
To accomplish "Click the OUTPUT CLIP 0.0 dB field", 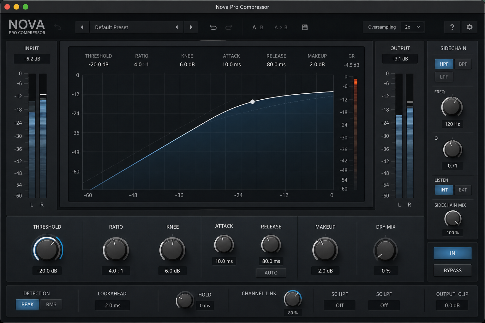I will pyautogui.click(x=452, y=305).
